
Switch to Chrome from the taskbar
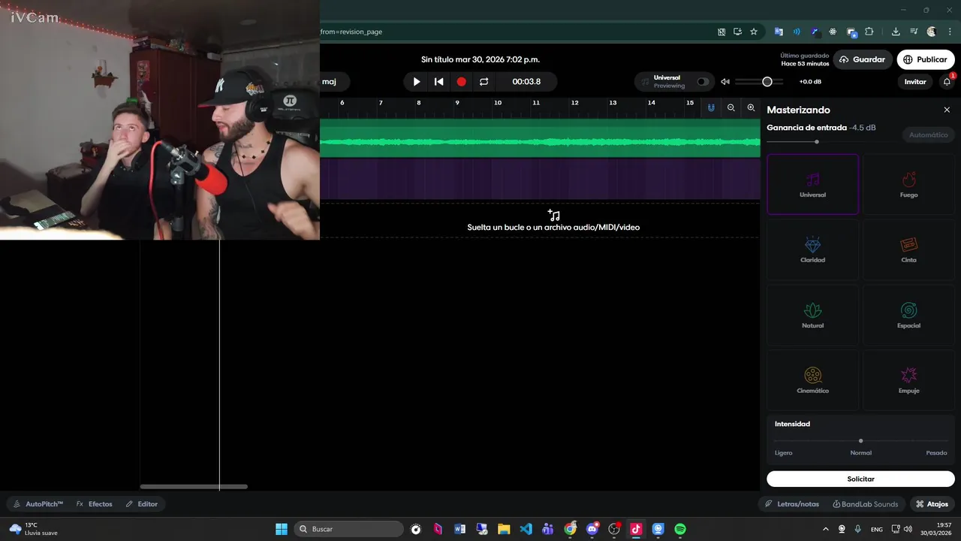click(x=570, y=529)
